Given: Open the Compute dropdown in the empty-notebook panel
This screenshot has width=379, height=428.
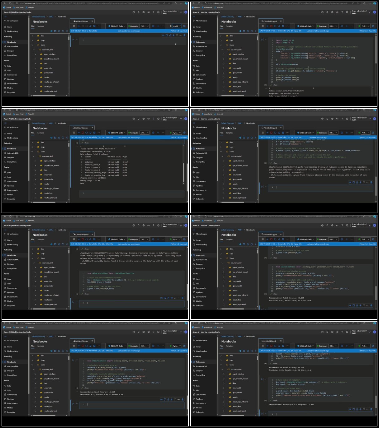Looking at the screenshot, I should 144,26.
